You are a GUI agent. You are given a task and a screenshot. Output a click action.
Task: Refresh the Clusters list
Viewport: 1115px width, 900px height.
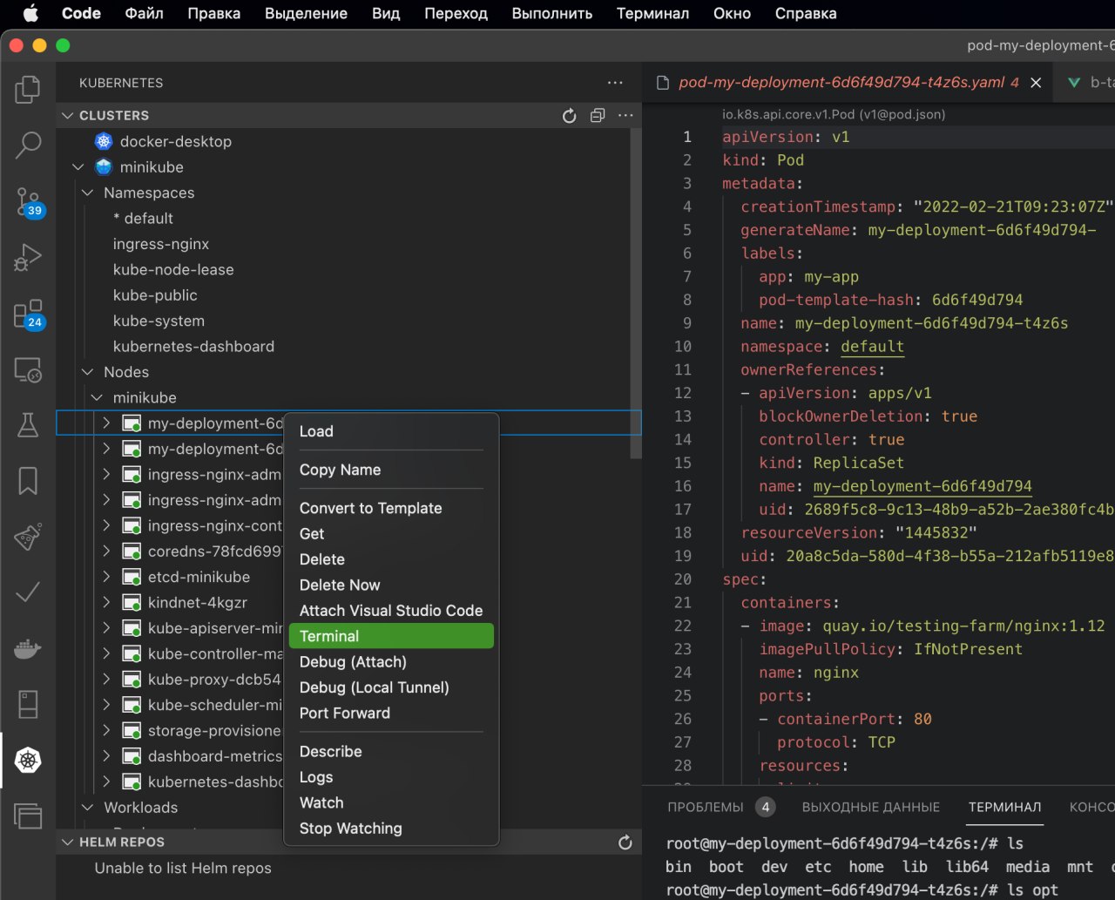(x=570, y=116)
